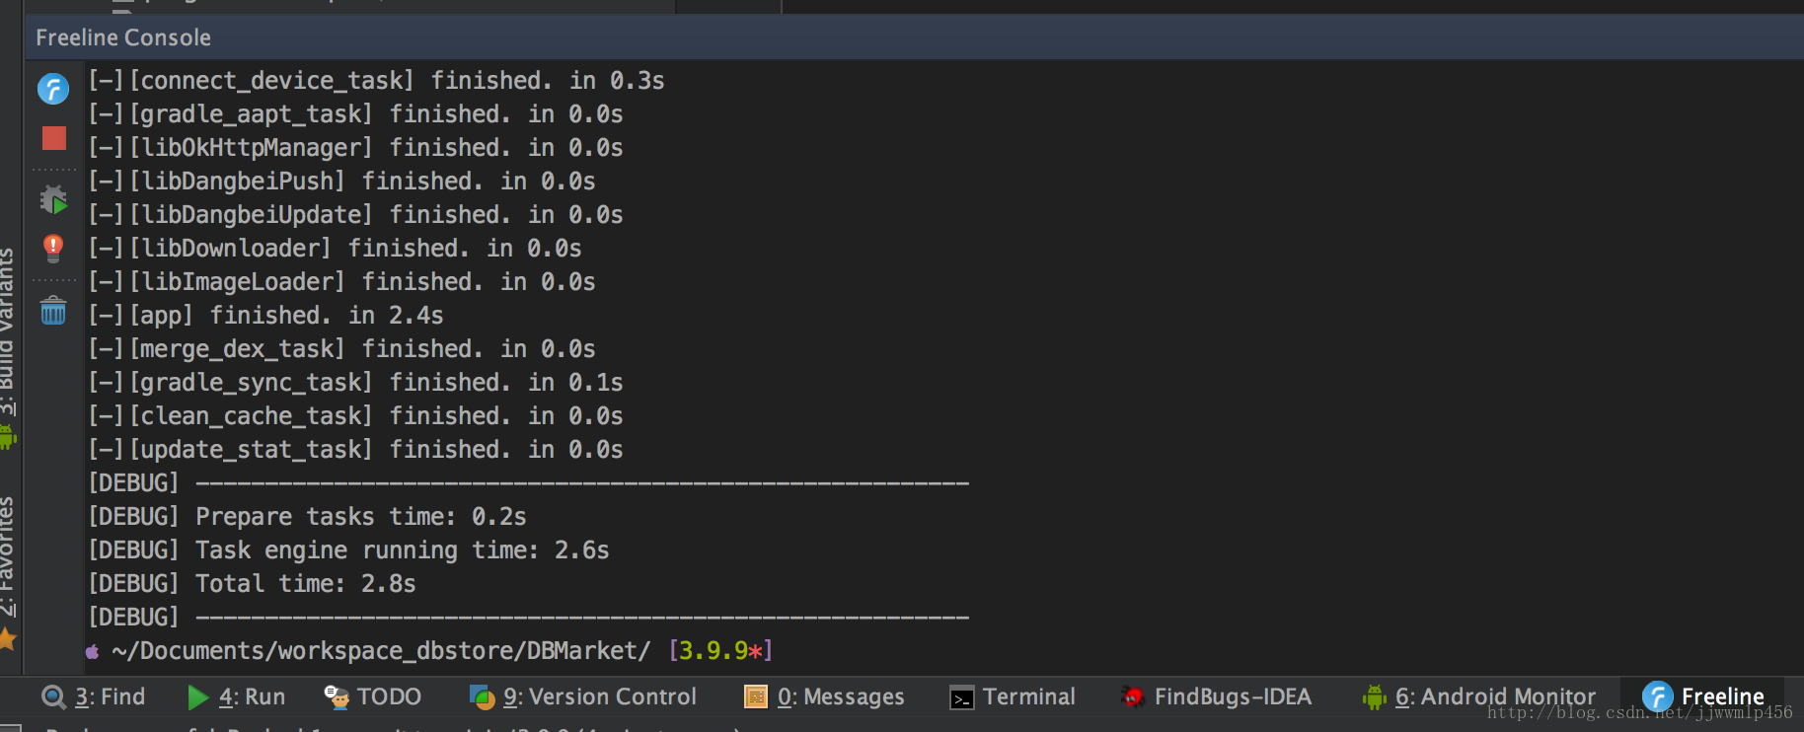This screenshot has height=732, width=1804.
Task: Select the Freeline tool window tab
Action: click(x=1703, y=696)
